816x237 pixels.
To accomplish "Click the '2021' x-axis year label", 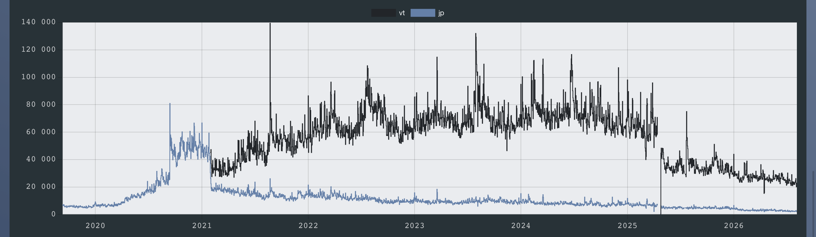I will tap(202, 226).
